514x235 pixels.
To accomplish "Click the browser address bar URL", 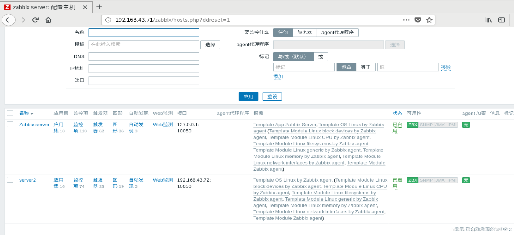I will (x=173, y=20).
